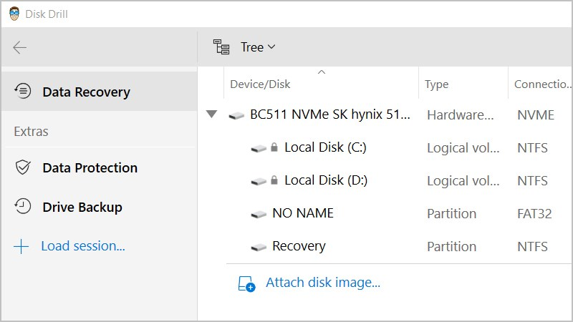Click the Disk Drill app logo icon
This screenshot has height=322, width=573.
14,14
